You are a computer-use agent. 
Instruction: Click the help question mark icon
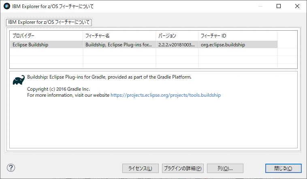click(11, 168)
